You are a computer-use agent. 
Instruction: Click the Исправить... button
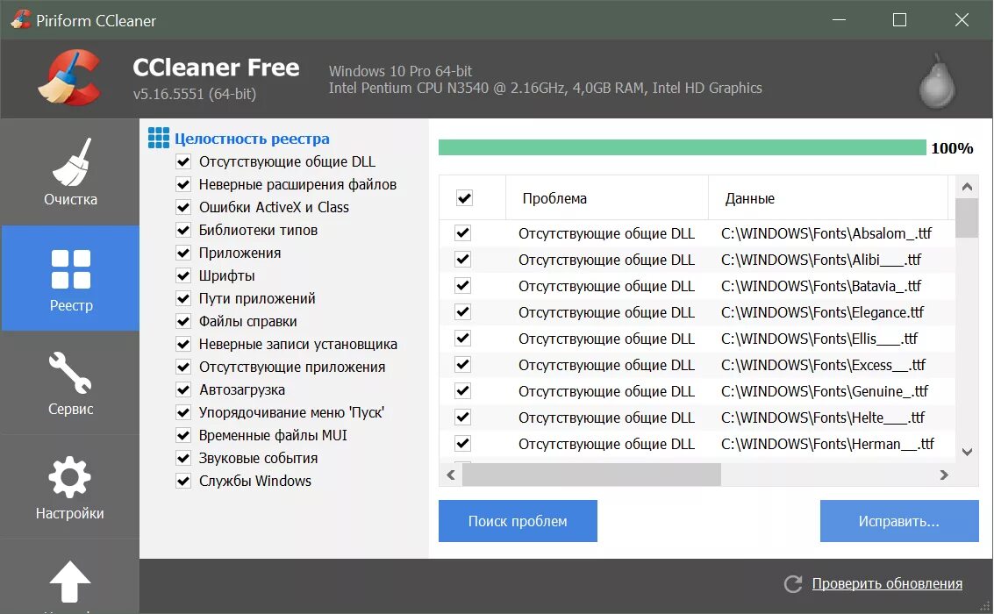click(898, 521)
